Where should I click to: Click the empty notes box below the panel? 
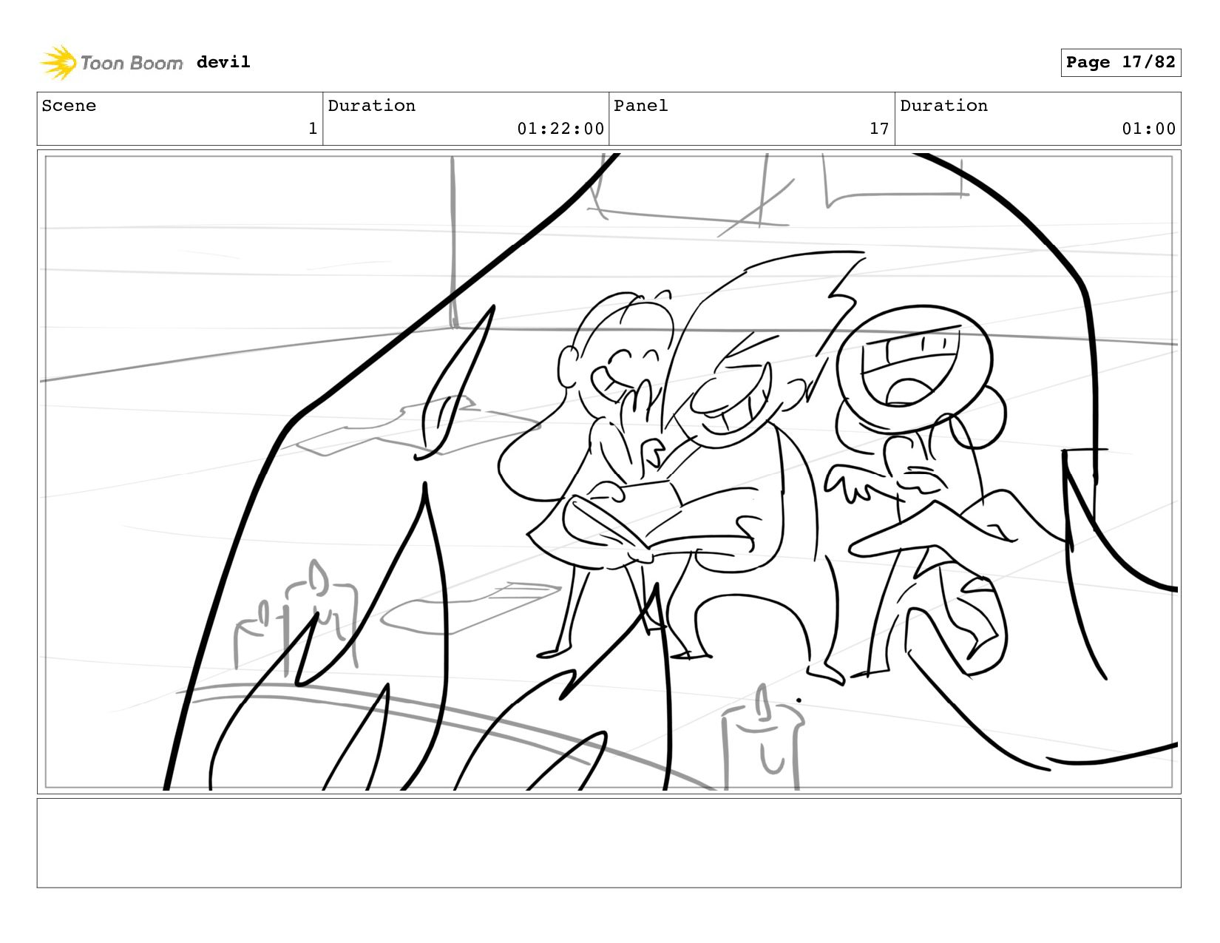tap(609, 842)
